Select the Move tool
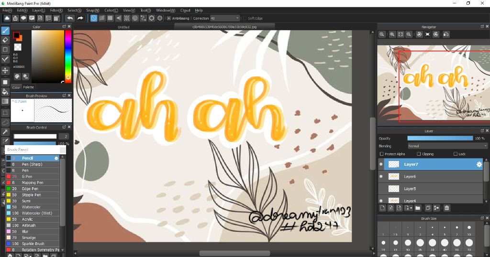Image resolution: width=490 pixels, height=257 pixels. coord(5,71)
